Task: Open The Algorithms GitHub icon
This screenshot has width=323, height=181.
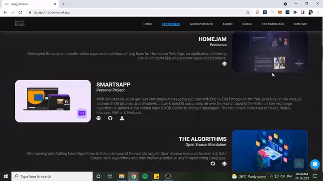Action: point(213,164)
